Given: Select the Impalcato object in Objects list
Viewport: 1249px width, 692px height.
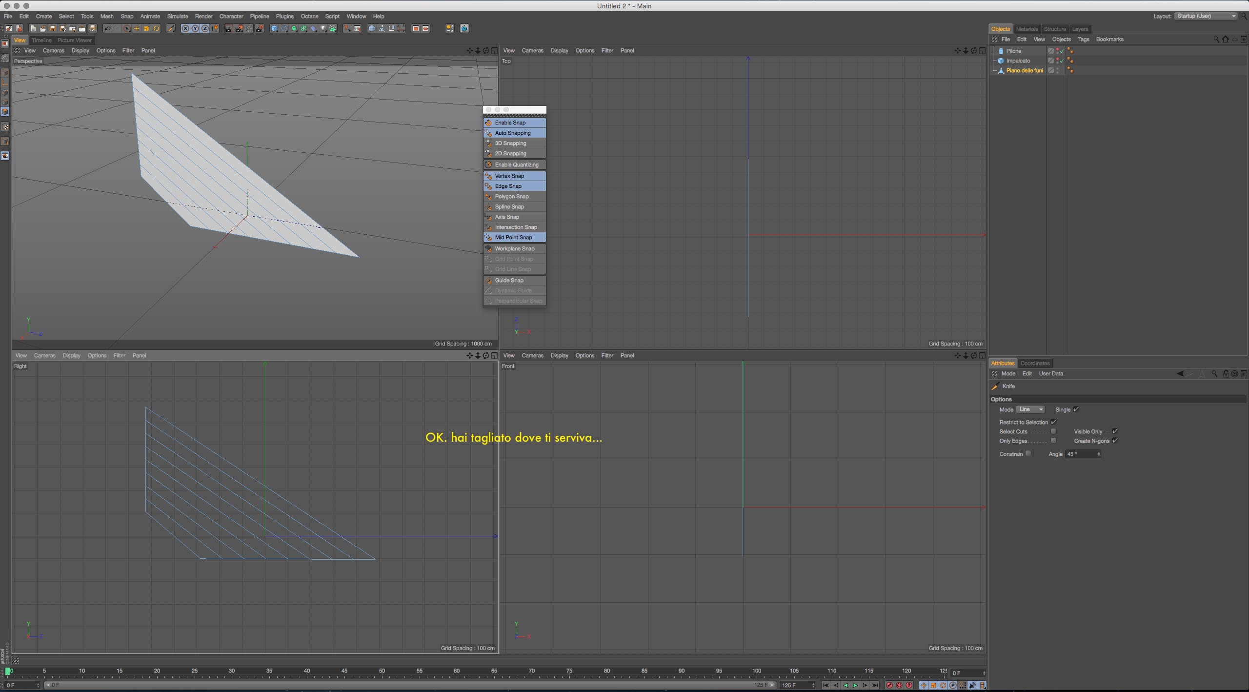Looking at the screenshot, I should point(1018,61).
